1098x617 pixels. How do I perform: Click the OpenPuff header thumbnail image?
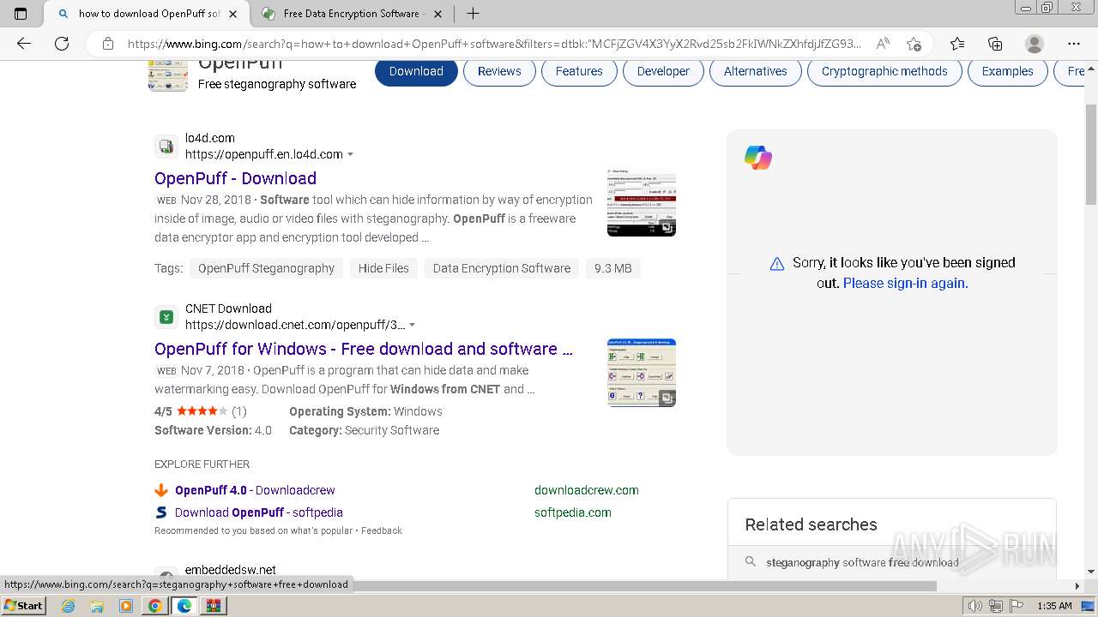168,74
